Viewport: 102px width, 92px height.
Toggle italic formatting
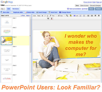45,16
